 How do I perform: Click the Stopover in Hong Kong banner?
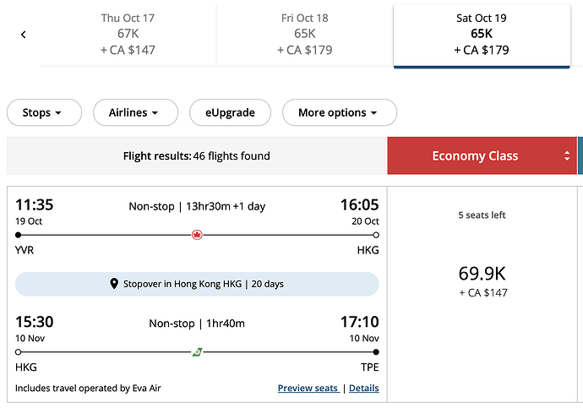click(197, 284)
